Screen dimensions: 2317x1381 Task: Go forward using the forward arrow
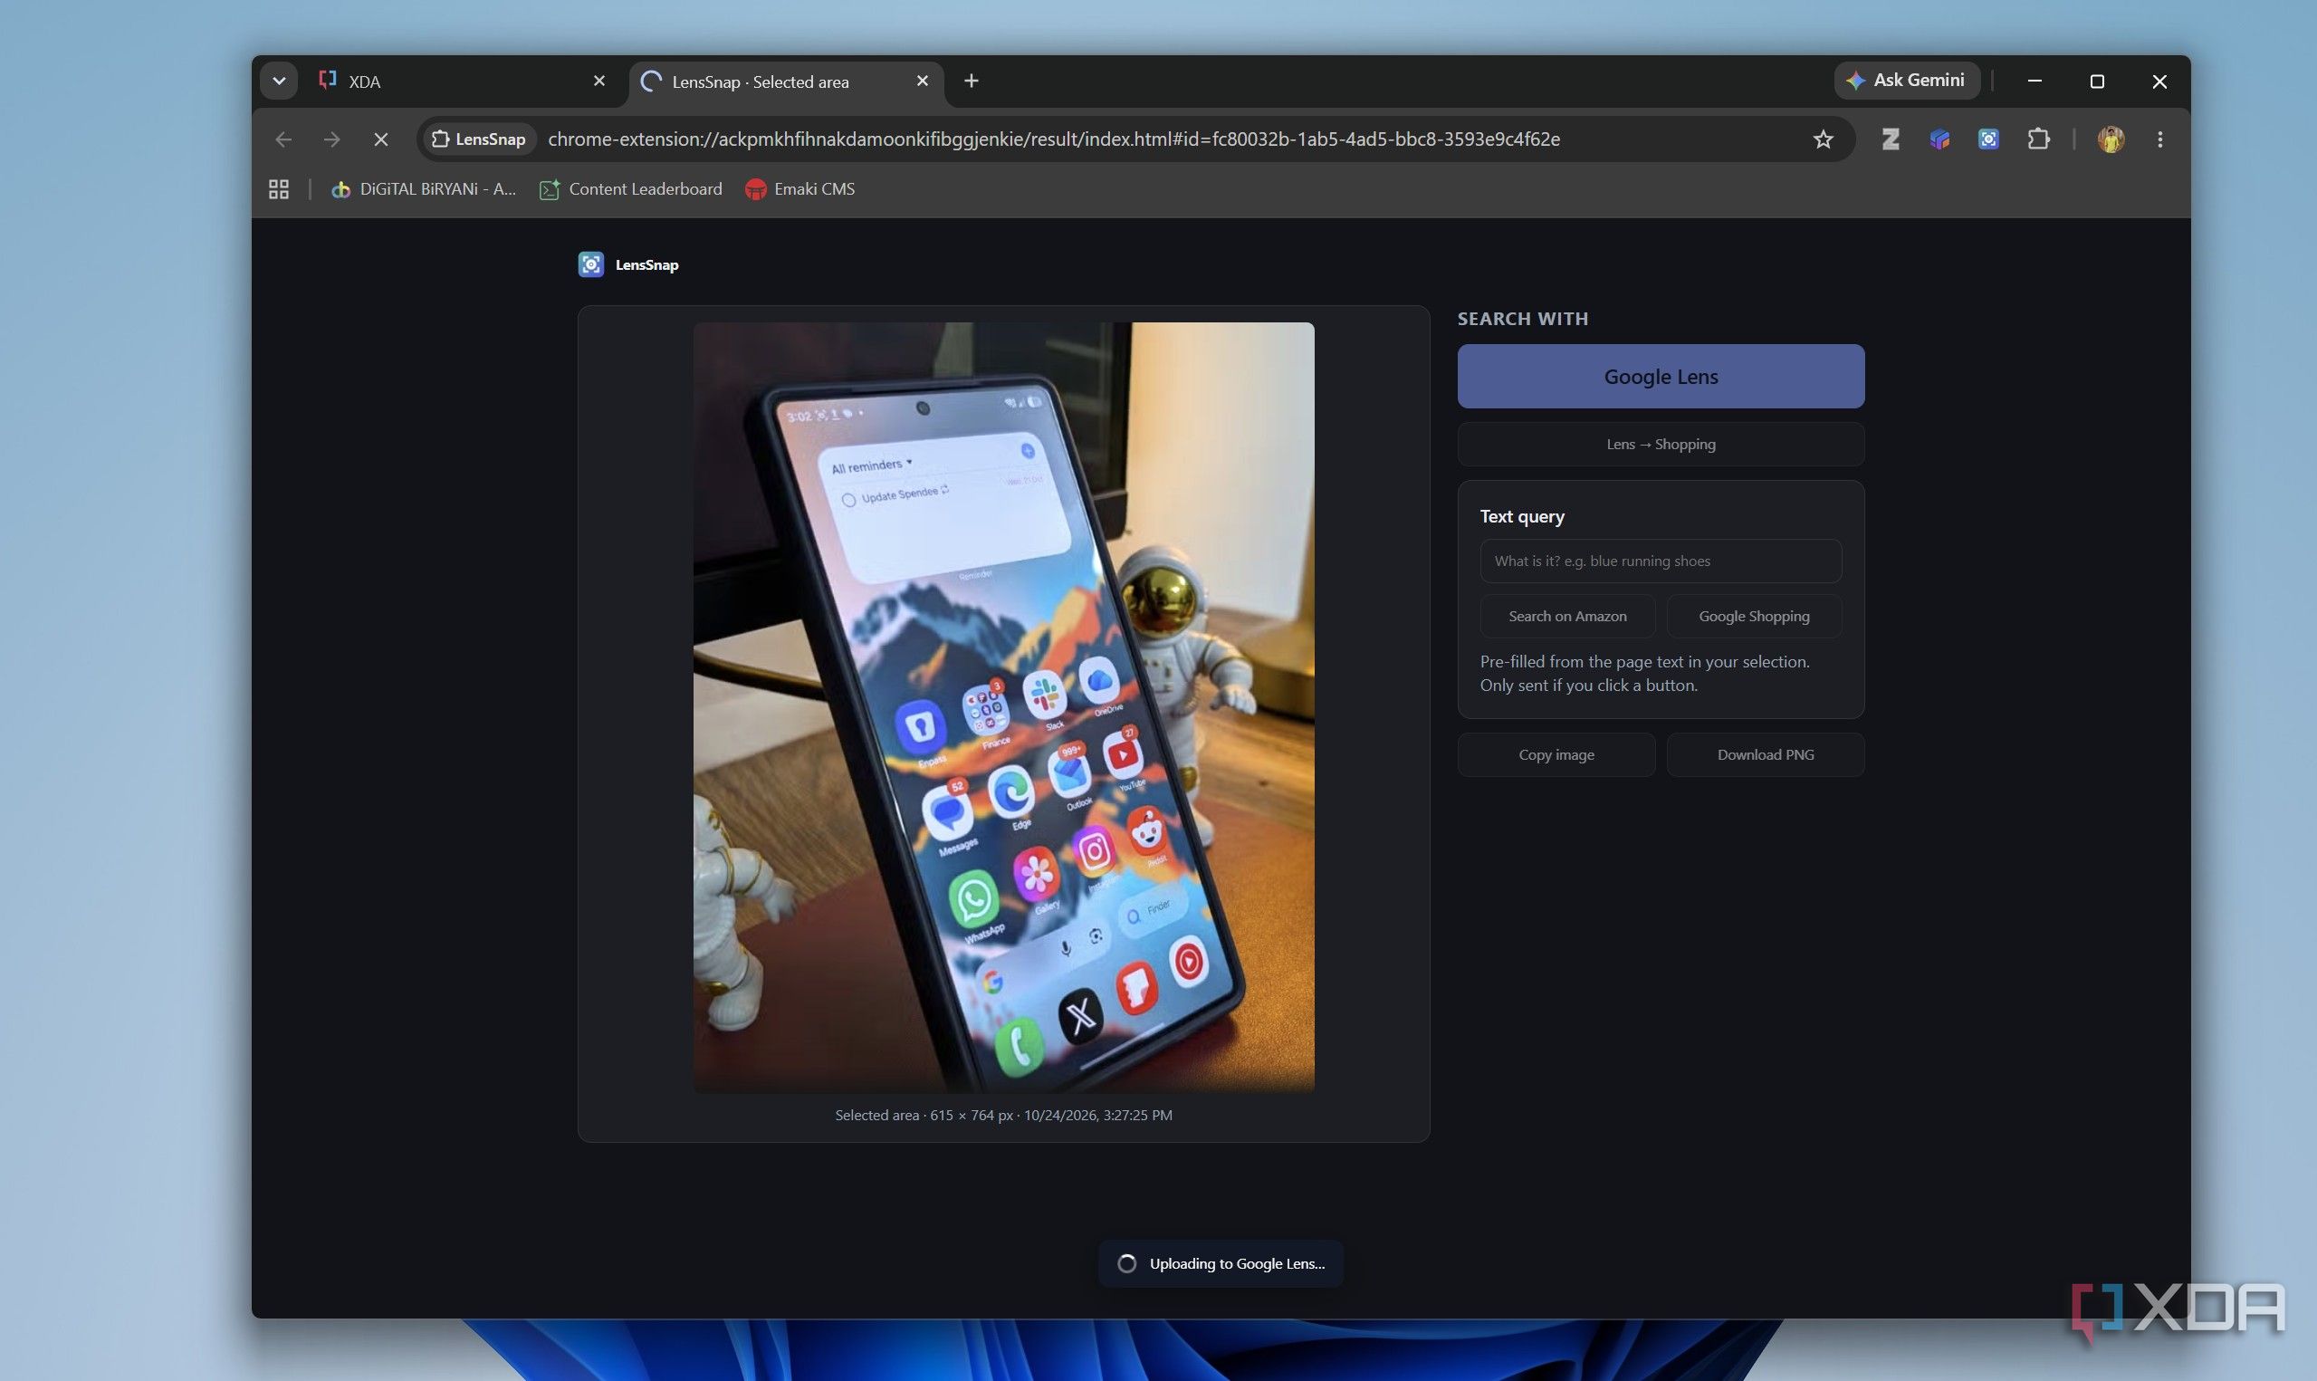click(332, 139)
